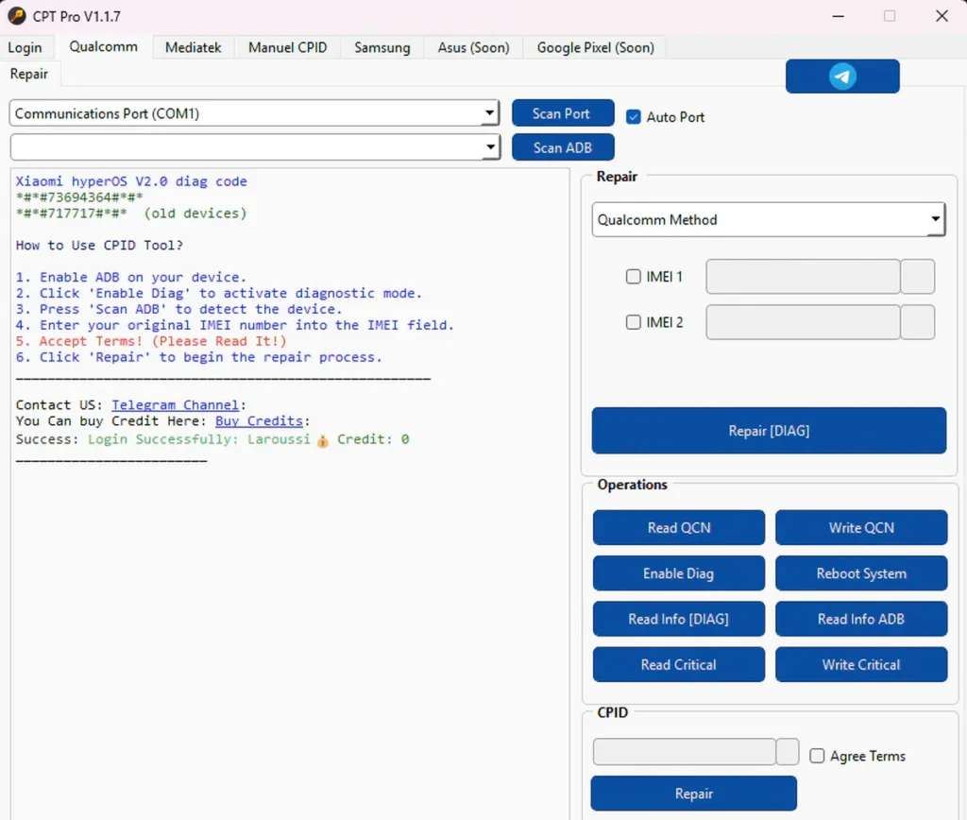Click the Scan ADB button
The image size is (967, 820).
tap(563, 147)
